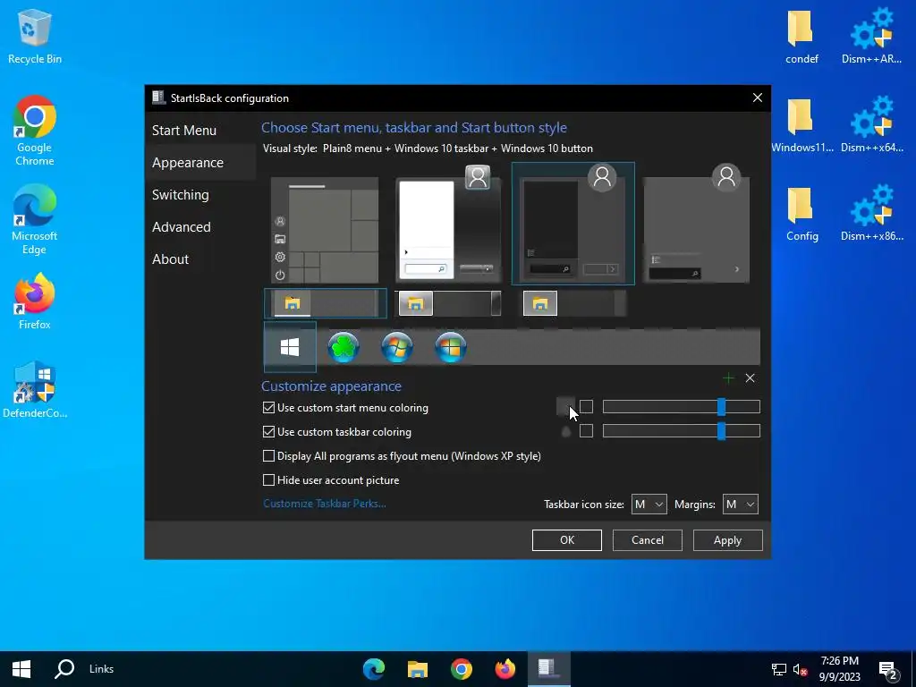Viewport: 916px width, 687px height.
Task: Open the condef folder on desktop
Action: [x=801, y=36]
